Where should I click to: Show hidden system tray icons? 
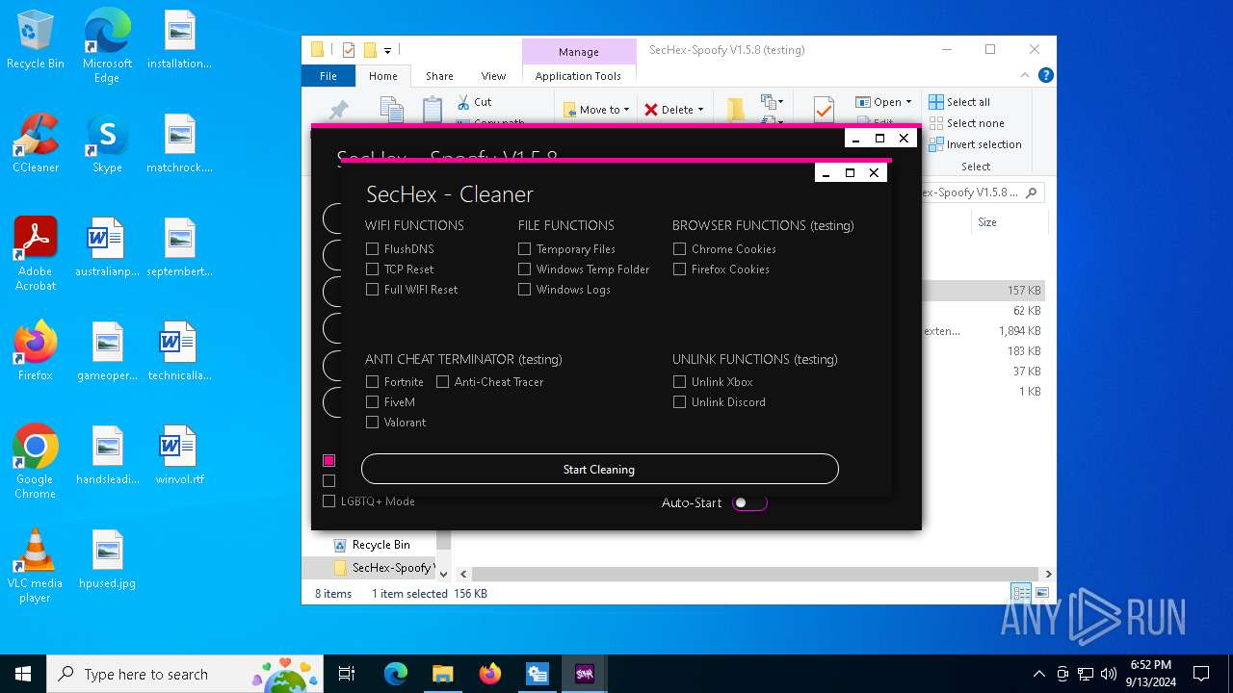[1038, 674]
